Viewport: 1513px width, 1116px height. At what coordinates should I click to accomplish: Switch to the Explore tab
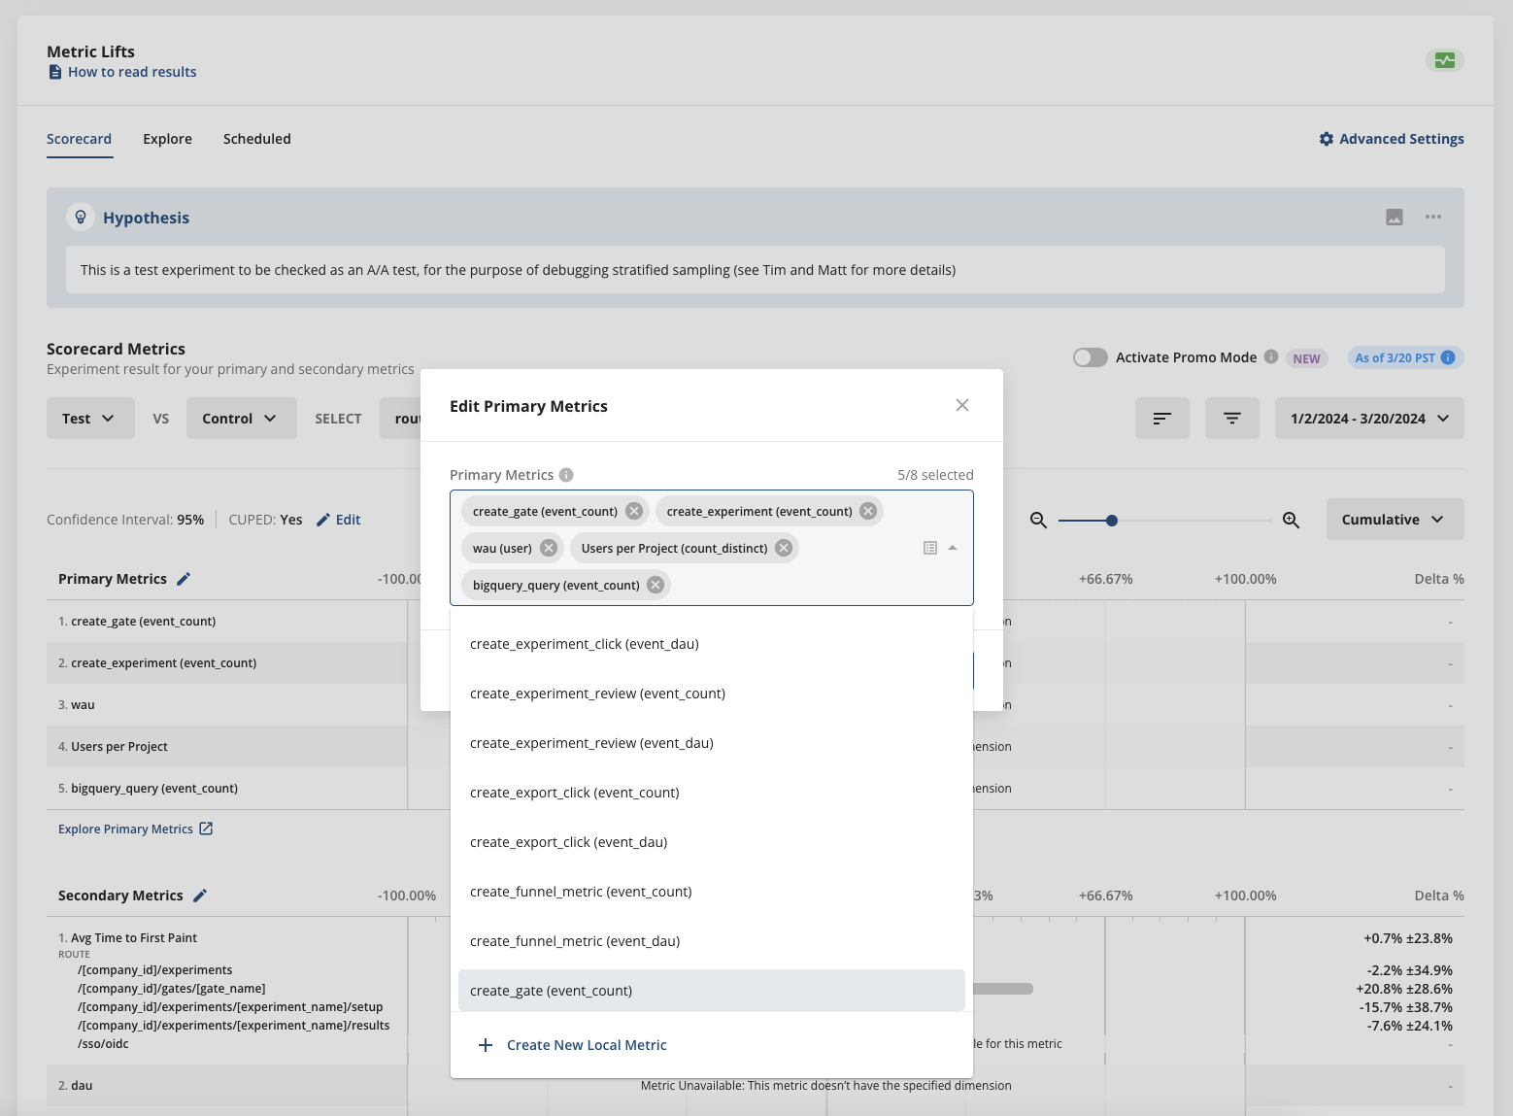point(167,138)
